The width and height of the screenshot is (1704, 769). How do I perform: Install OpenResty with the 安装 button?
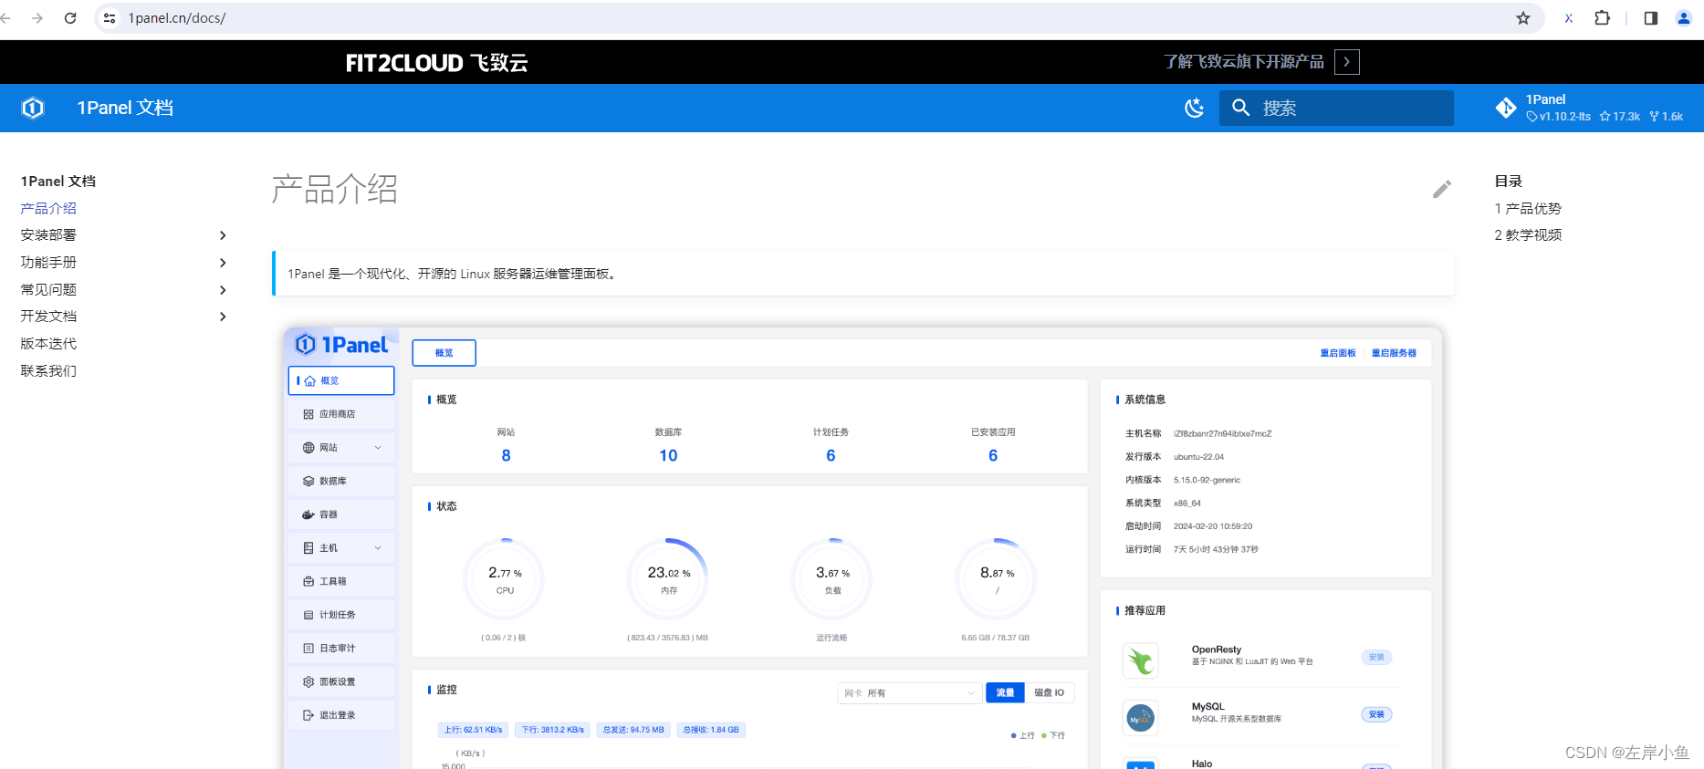1376,658
